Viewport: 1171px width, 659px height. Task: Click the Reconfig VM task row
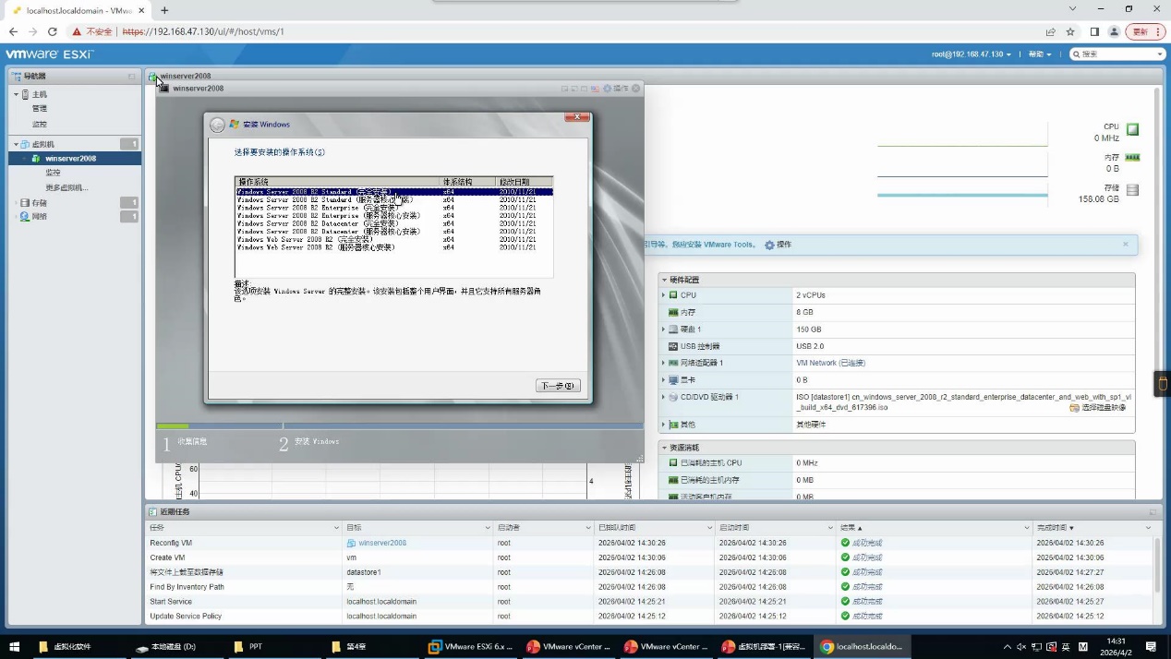(649, 543)
